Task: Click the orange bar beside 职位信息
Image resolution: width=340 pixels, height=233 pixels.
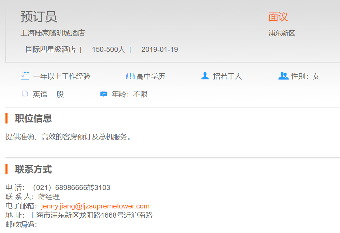Action: pyautogui.click(x=6, y=118)
